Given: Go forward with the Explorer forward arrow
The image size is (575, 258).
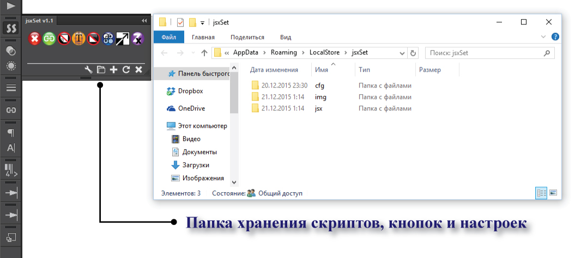Looking at the screenshot, I should pyautogui.click(x=180, y=53).
